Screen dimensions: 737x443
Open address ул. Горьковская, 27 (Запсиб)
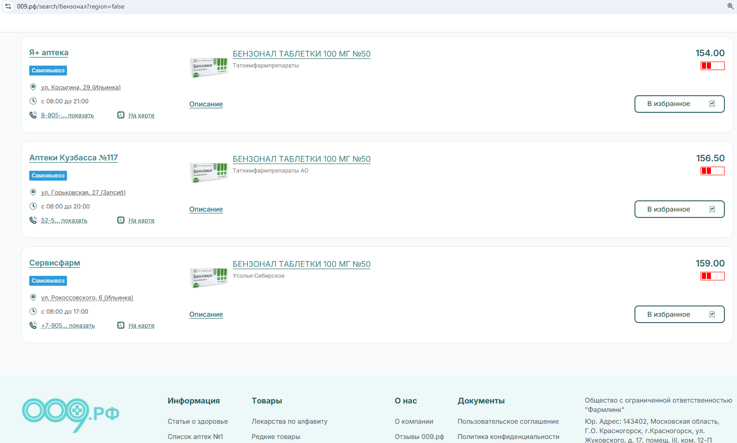pos(83,193)
